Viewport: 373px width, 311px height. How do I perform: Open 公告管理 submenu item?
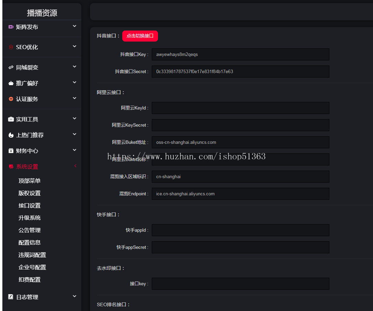click(x=30, y=230)
